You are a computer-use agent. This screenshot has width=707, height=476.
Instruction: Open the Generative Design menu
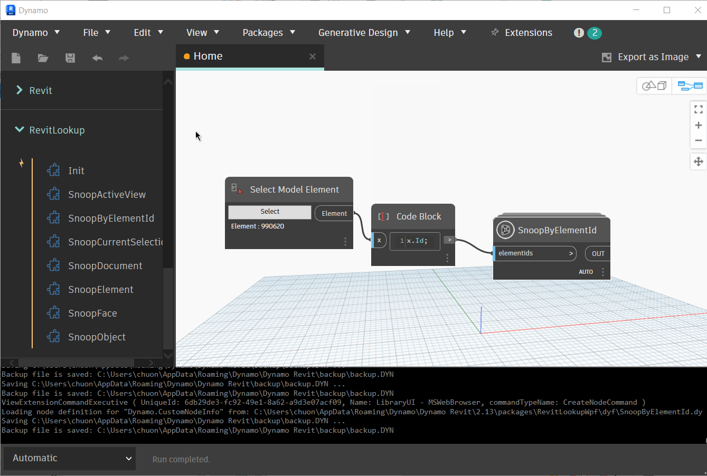tap(364, 33)
